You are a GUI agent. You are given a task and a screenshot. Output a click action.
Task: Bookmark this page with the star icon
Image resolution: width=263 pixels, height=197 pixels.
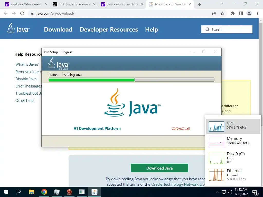tap(222, 13)
